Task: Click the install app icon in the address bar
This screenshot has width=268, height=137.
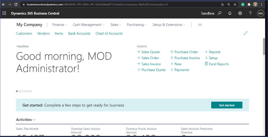Action: pyautogui.click(x=222, y=4)
